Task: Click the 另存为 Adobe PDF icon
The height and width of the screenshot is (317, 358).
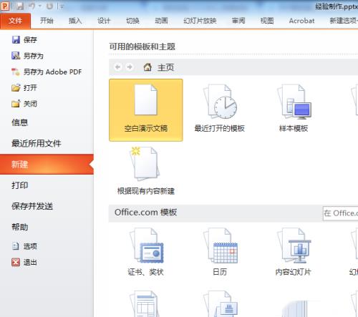Action: 16,72
